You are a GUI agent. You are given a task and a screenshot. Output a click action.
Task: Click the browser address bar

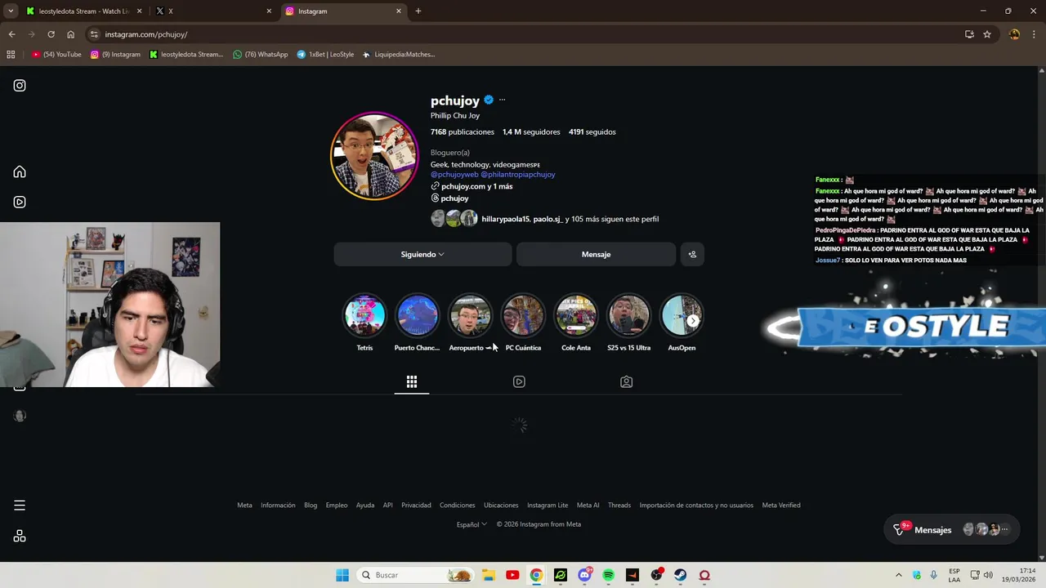pos(523,34)
